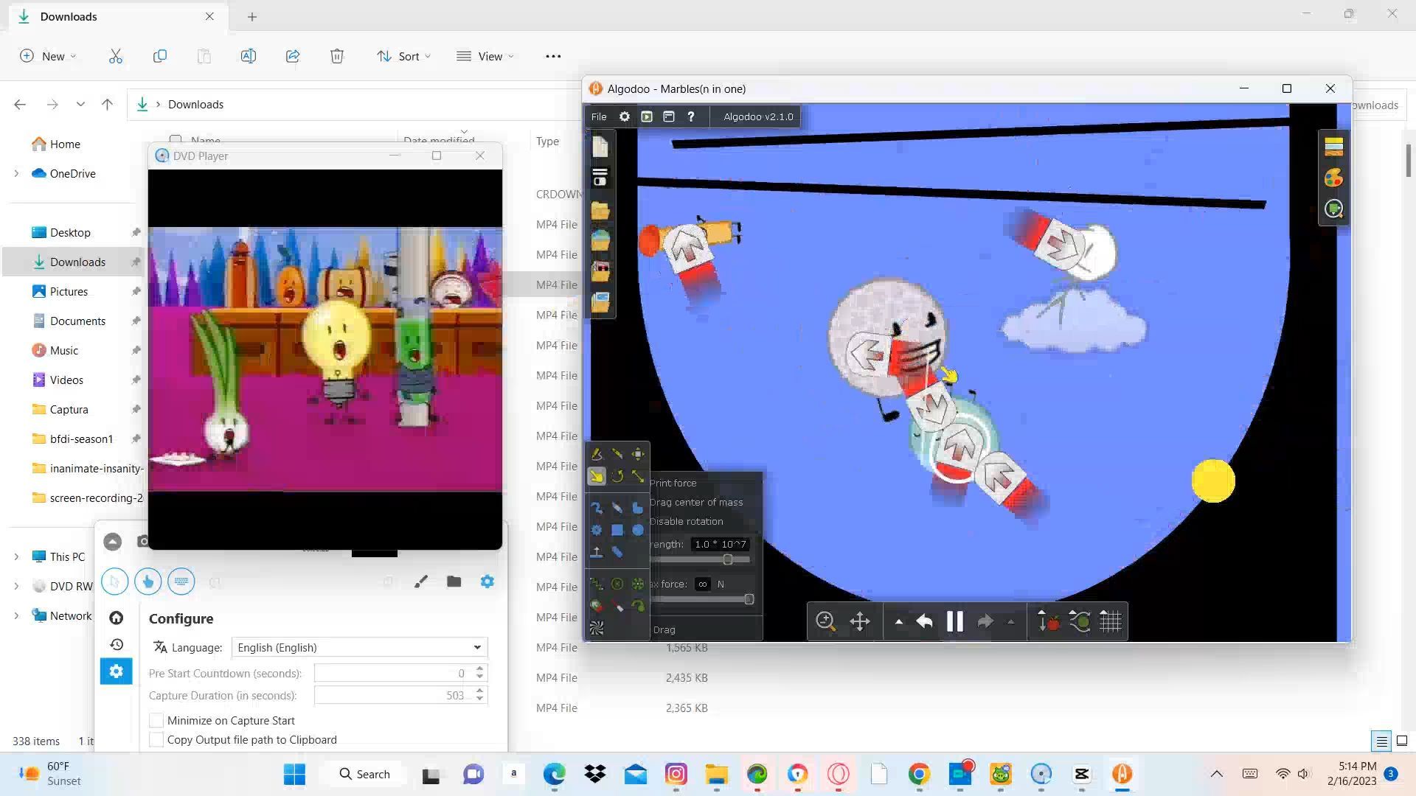Image resolution: width=1416 pixels, height=796 pixels.
Task: Open the taskbar Search box
Action: [x=364, y=774]
